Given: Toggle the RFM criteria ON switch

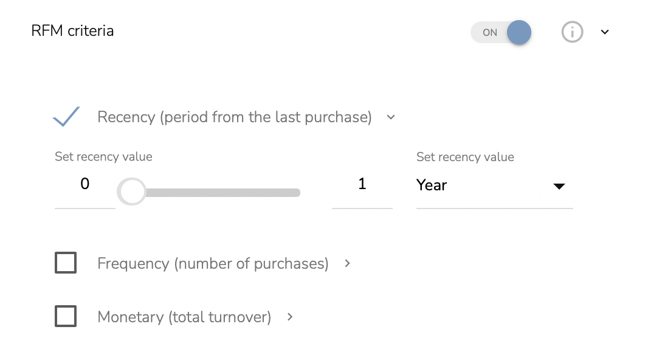Looking at the screenshot, I should pos(502,33).
